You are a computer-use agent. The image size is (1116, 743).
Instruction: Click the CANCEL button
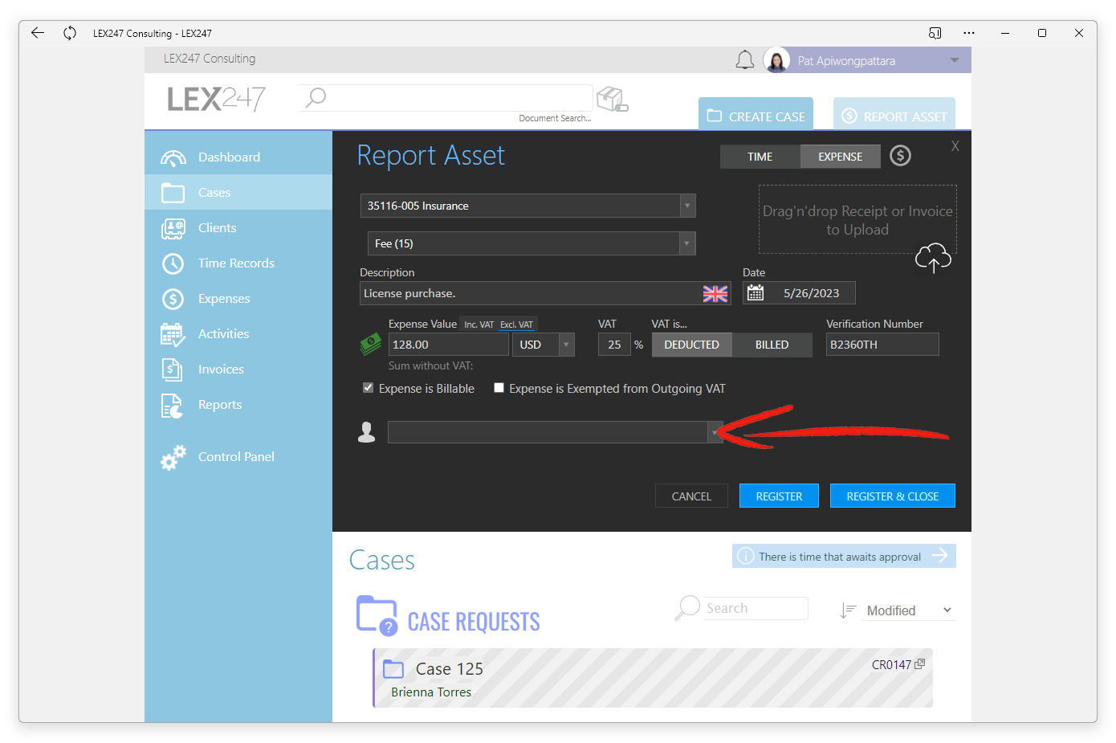coord(691,496)
